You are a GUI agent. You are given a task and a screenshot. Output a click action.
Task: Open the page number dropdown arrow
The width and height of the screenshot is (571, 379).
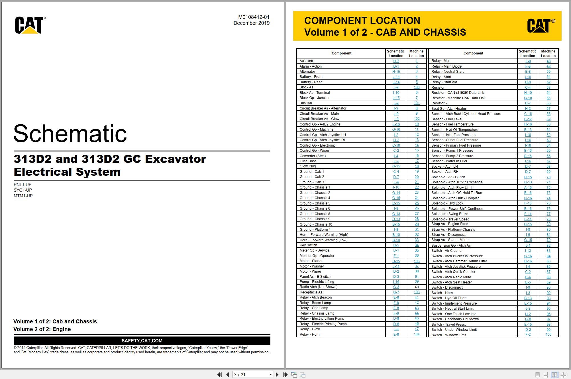(270, 375)
